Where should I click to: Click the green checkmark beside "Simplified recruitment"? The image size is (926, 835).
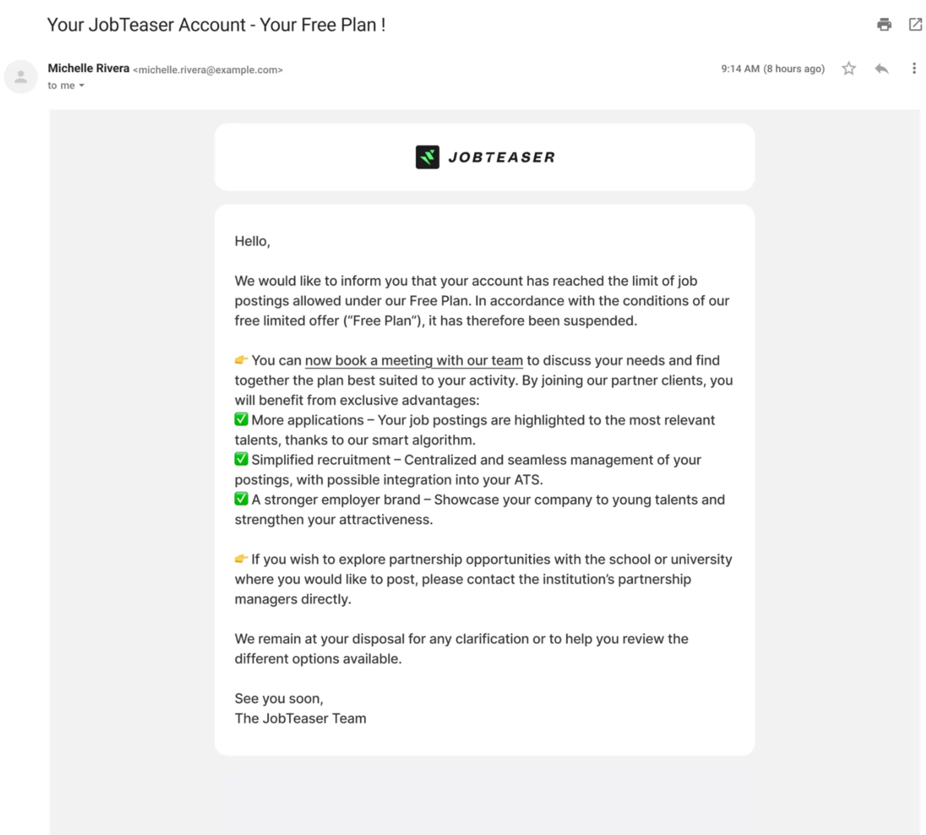(x=241, y=459)
